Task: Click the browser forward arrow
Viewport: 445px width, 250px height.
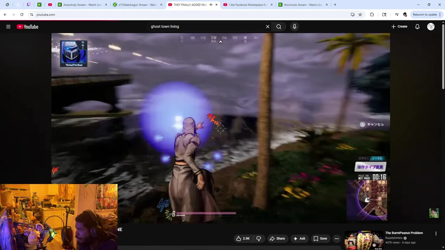Action: pyautogui.click(x=13, y=15)
